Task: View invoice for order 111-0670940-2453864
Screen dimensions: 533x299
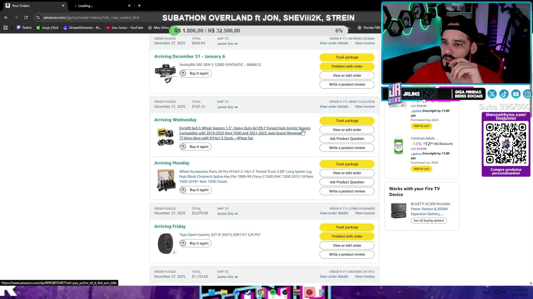Action: coord(365,43)
